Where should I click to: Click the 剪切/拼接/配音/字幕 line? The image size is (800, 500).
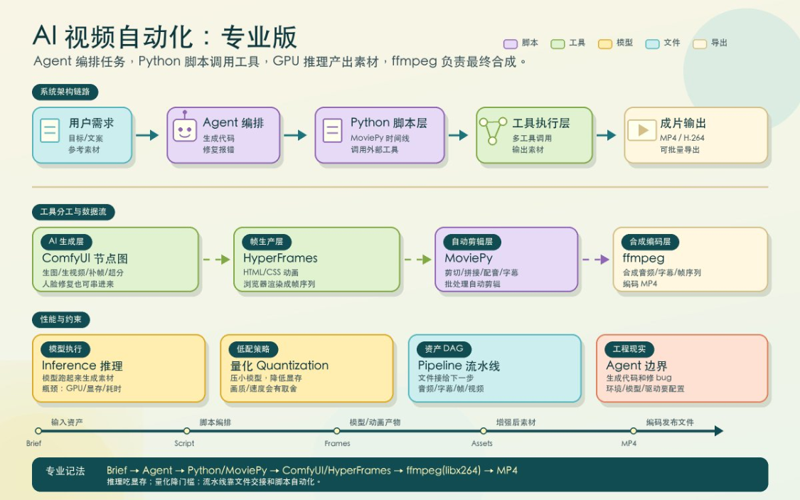tap(481, 272)
